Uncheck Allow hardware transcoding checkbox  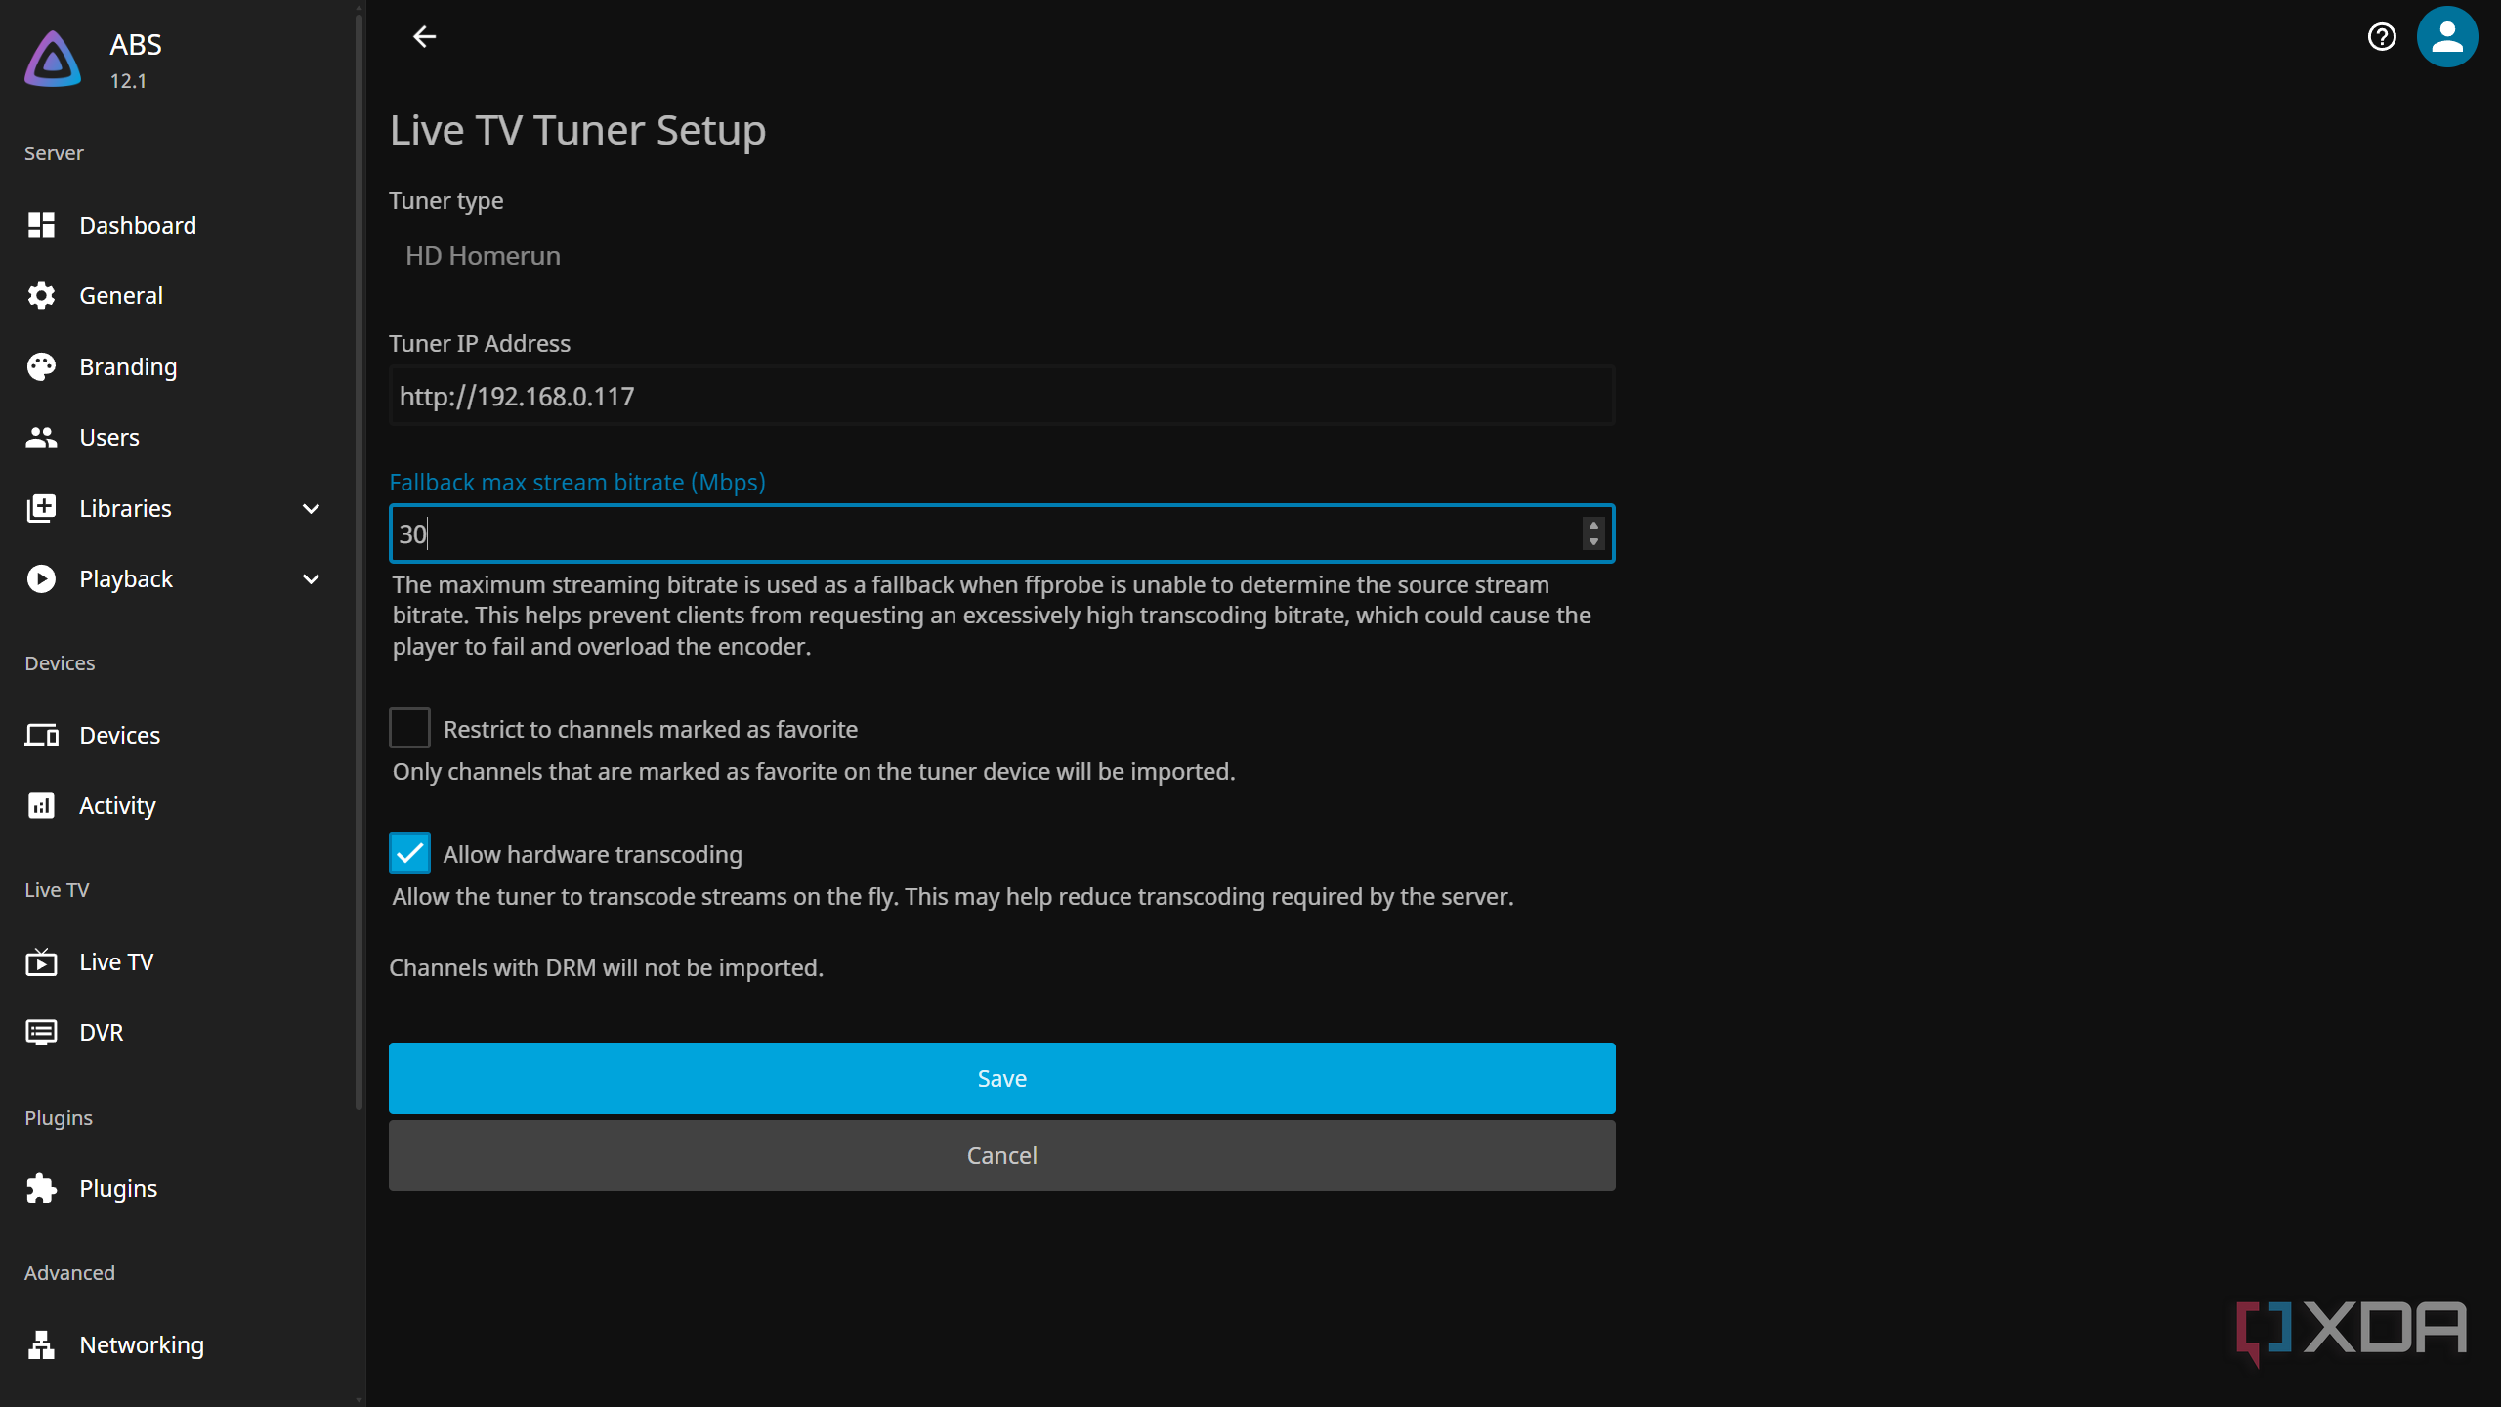tap(409, 853)
